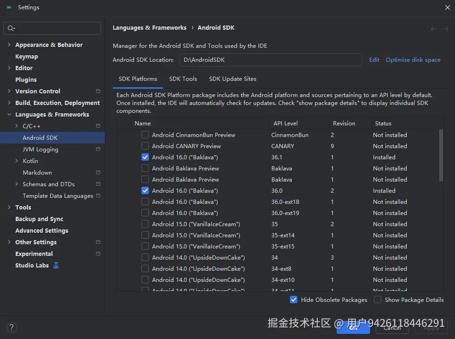This screenshot has width=455, height=339.
Task: Check Android 14.0 UpsideDownCake API 34
Action: pos(145,257)
